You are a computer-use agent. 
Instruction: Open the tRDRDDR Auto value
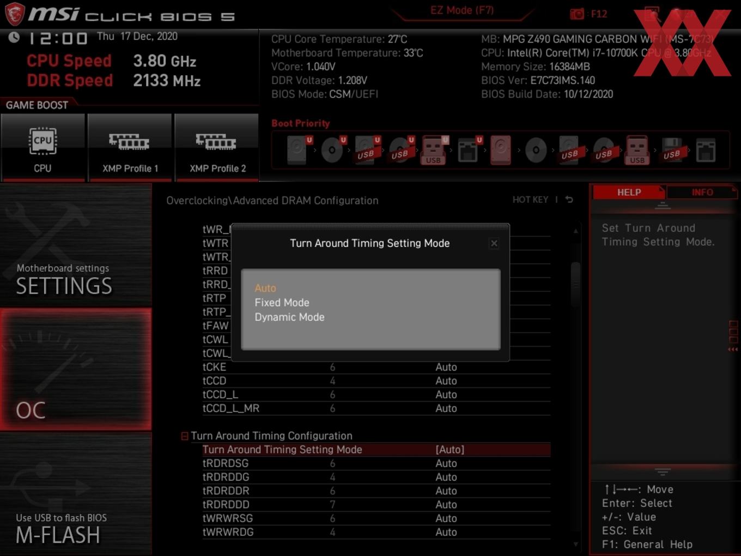446,491
